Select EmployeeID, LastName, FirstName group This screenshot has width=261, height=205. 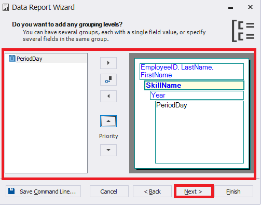pos(191,72)
